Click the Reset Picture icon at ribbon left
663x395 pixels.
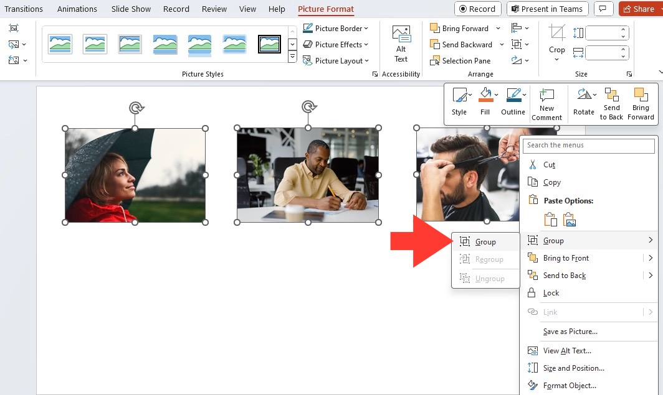14,60
